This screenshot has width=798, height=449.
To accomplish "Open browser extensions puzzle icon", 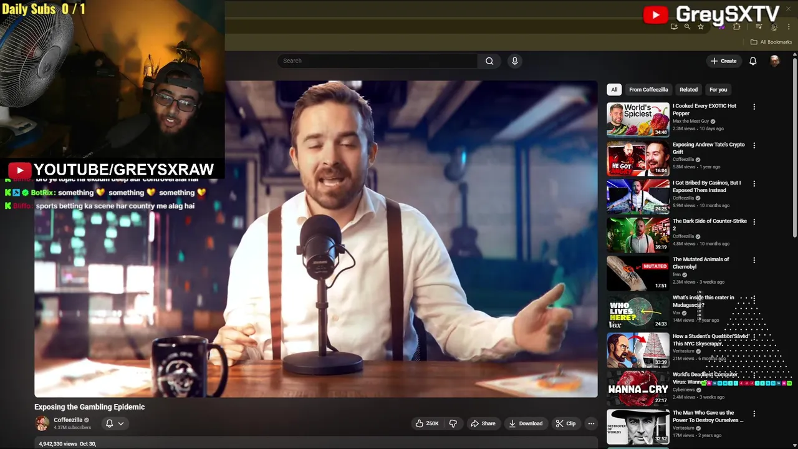I will coord(737,27).
